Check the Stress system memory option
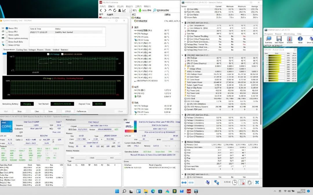313x195 pixels. (7, 38)
